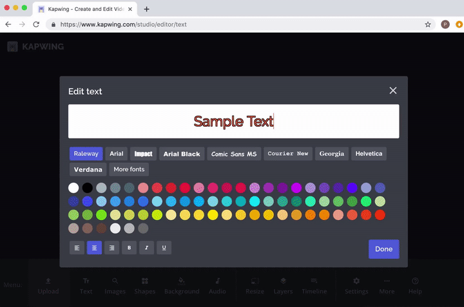Reload the Kapwing page
464x307 pixels.
click(x=37, y=24)
